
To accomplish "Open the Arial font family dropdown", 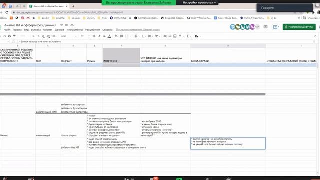I will (69, 36).
